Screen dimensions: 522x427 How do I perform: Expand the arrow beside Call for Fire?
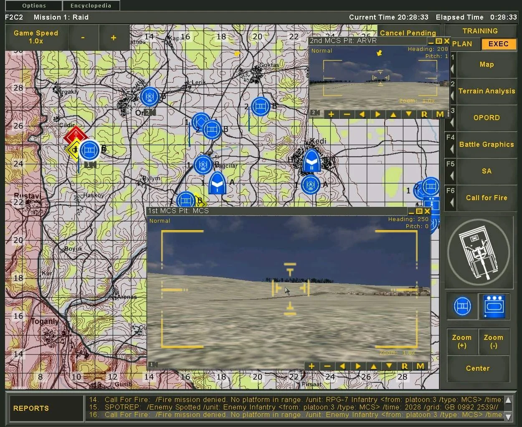click(x=451, y=202)
